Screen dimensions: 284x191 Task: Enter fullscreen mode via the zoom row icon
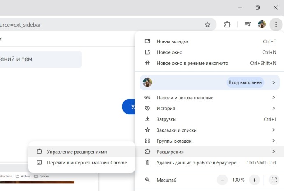point(274,180)
